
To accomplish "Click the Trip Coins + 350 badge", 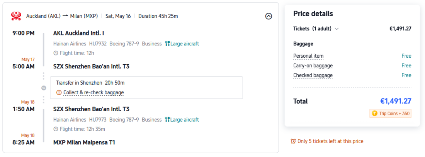I will pyautogui.click(x=390, y=114).
